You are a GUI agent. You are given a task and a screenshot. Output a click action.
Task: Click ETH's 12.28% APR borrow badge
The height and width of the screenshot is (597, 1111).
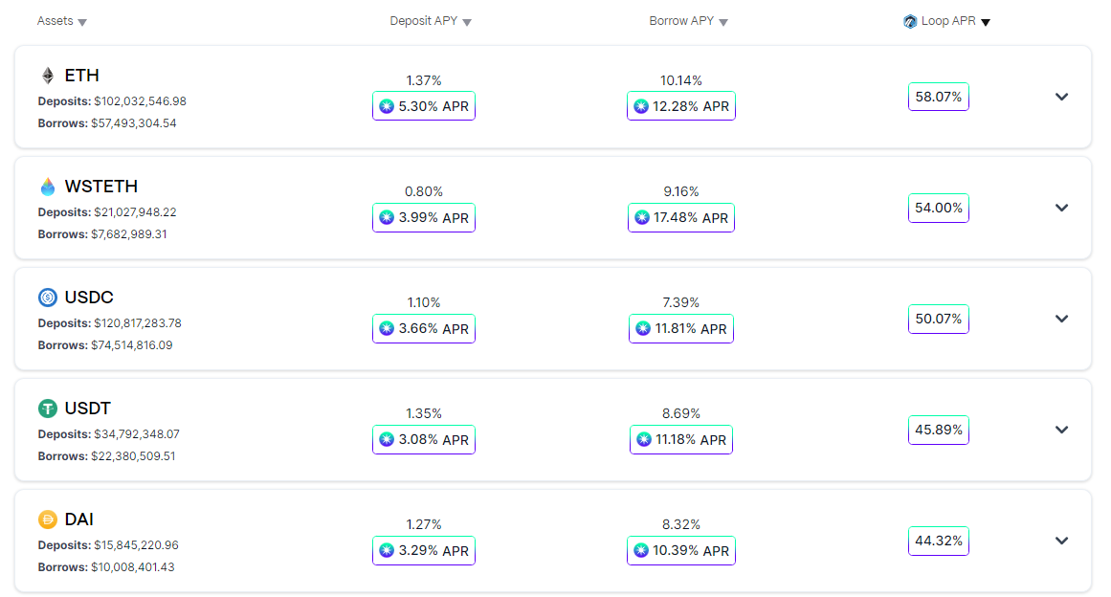pos(680,105)
